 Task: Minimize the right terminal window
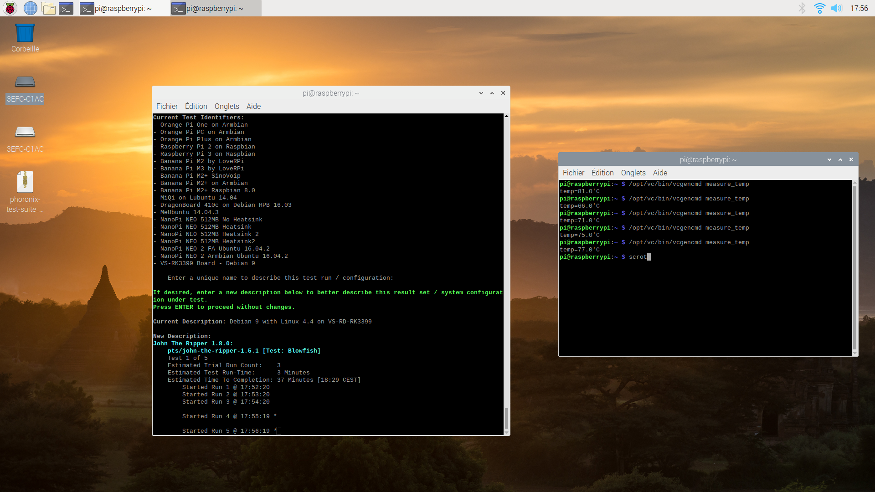click(829, 159)
